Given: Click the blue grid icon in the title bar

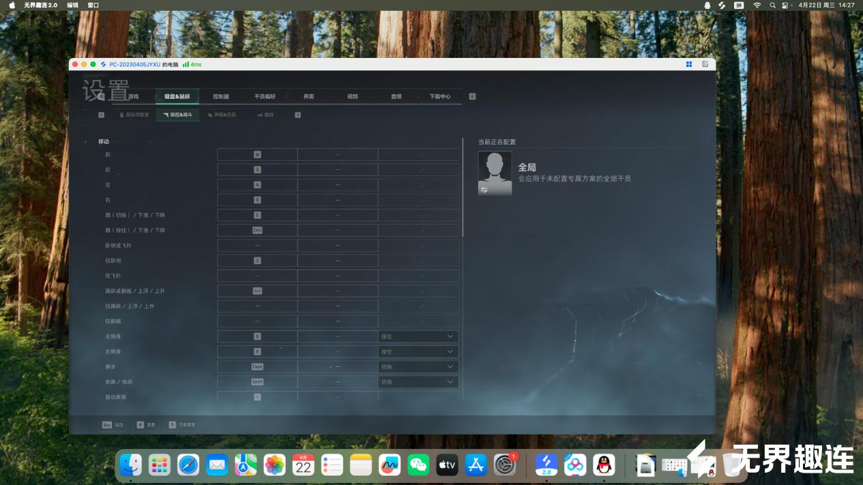Looking at the screenshot, I should (x=689, y=64).
